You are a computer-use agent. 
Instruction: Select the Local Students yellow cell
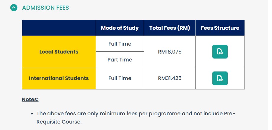pyautogui.click(x=59, y=52)
